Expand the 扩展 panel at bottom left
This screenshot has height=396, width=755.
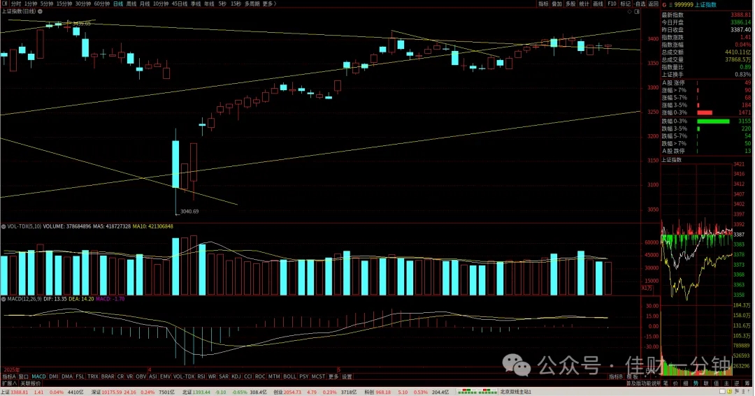8,383
